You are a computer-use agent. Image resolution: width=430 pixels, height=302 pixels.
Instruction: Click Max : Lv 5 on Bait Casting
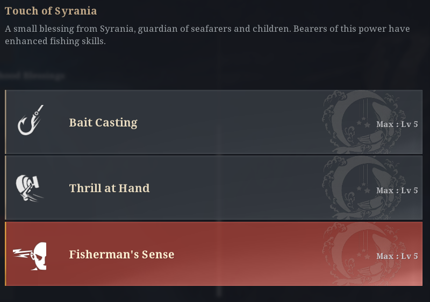[397, 125]
